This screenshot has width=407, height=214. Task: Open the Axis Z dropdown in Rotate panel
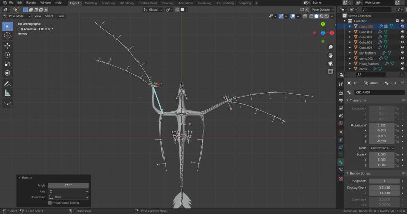pyautogui.click(x=69, y=192)
